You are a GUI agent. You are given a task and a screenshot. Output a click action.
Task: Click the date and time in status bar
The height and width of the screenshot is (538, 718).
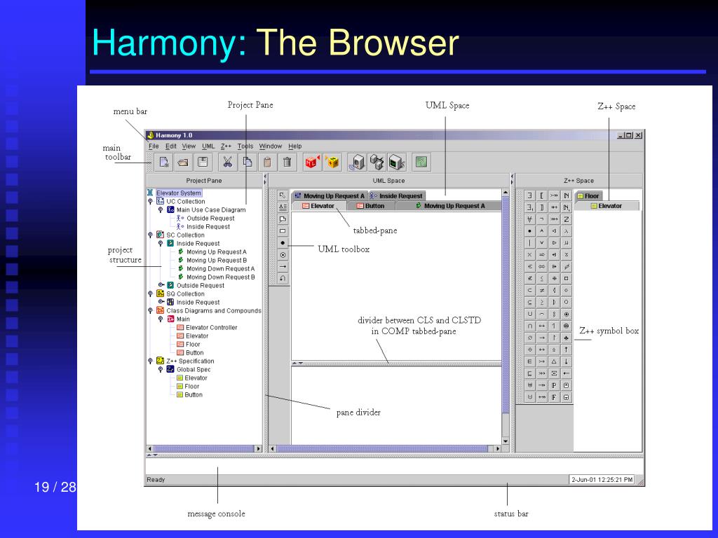pos(602,479)
